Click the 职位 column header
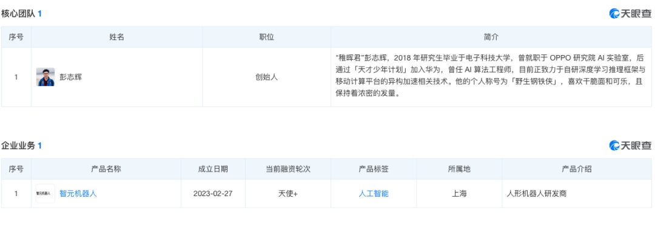This screenshot has height=233, width=655. 266,37
